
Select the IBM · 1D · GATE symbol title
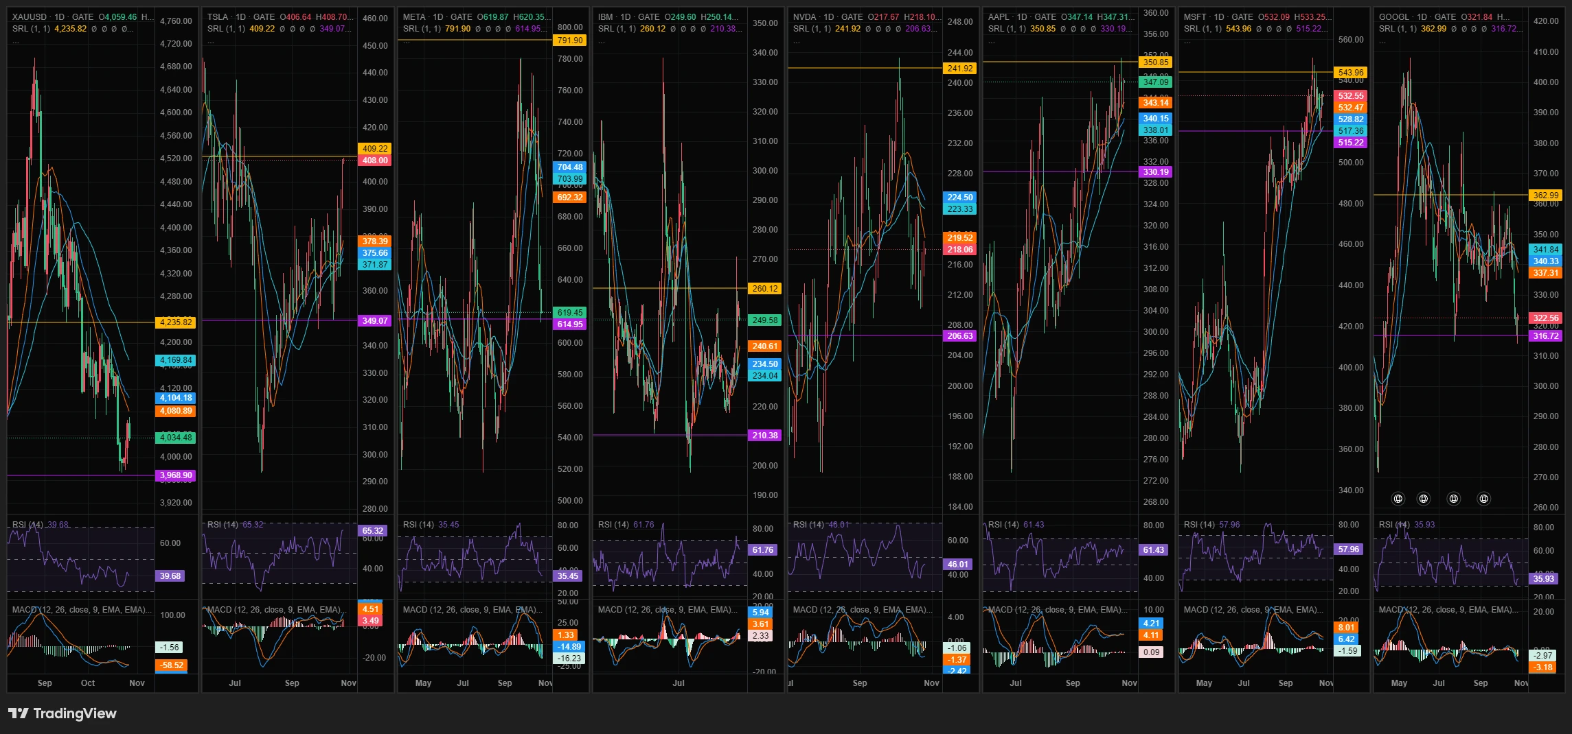[x=629, y=17]
